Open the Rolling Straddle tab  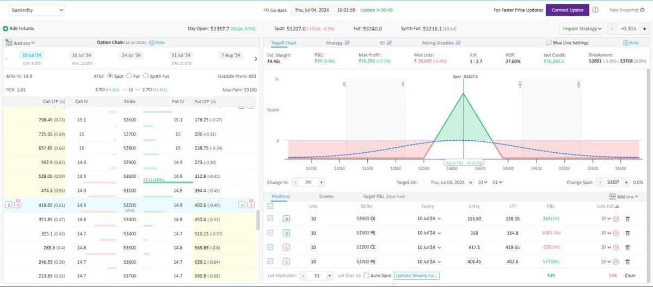(441, 42)
